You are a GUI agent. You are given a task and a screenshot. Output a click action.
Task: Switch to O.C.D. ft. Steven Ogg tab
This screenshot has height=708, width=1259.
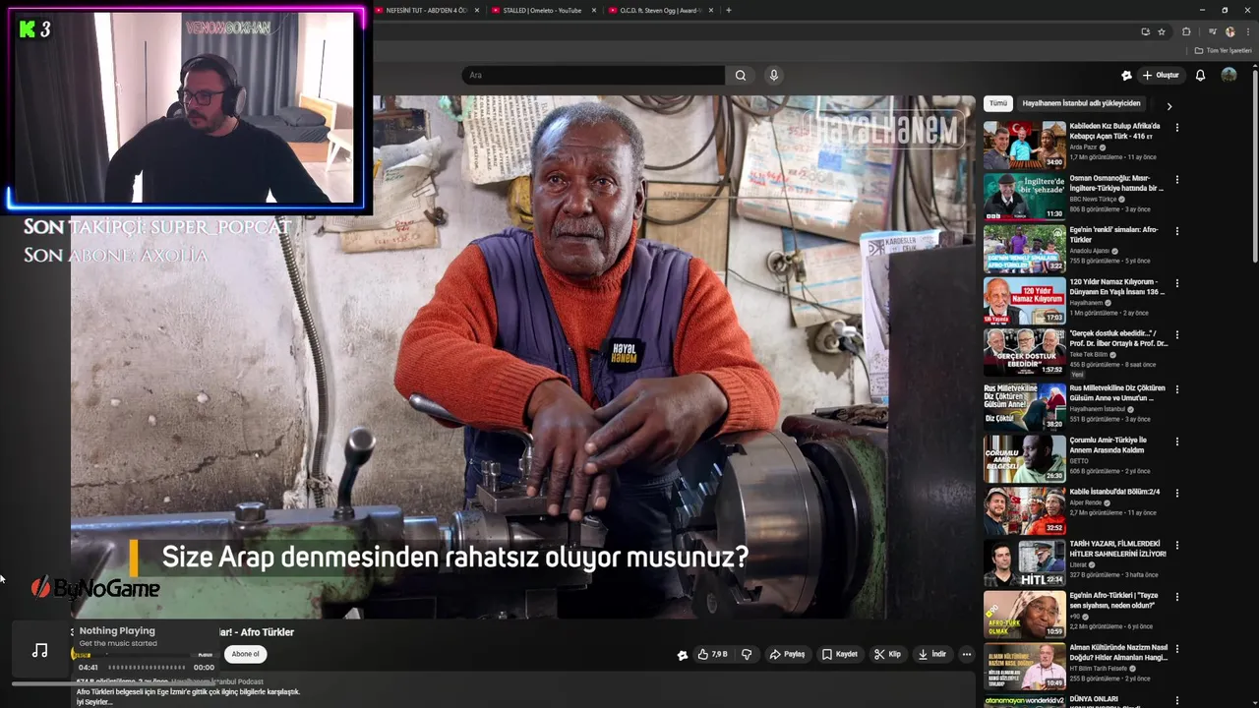pyautogui.click(x=659, y=10)
